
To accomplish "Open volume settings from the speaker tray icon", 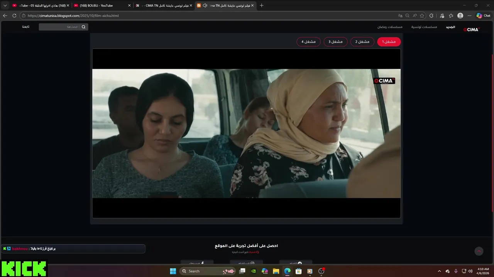I will (470, 271).
